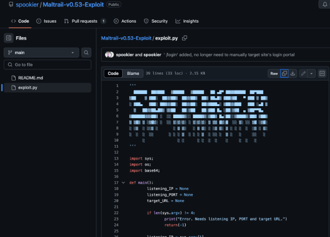Image resolution: width=330 pixels, height=237 pixels.
Task: Open Maltrail-v0.53-Exploit repository title link
Action: tap(73, 5)
